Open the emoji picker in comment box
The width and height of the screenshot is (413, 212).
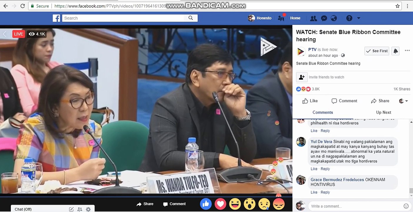coord(406,206)
